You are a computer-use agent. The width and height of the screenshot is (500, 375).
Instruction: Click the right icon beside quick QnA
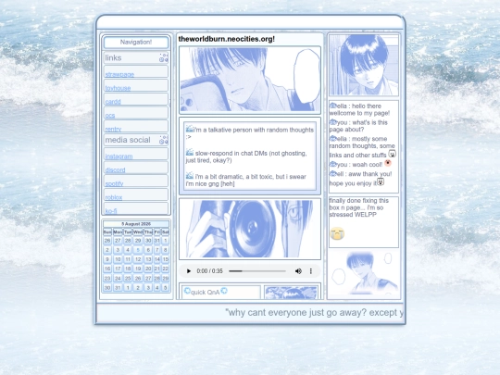pyautogui.click(x=224, y=291)
